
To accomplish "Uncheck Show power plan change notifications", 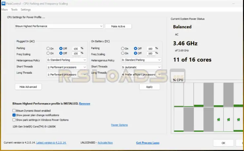I will tap(14, 115).
